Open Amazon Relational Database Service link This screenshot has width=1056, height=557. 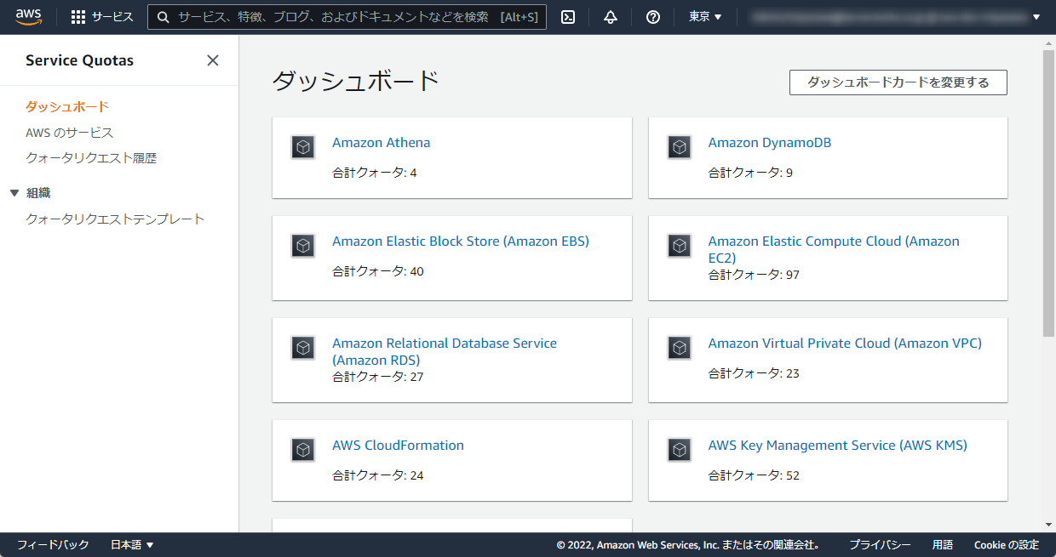click(445, 351)
